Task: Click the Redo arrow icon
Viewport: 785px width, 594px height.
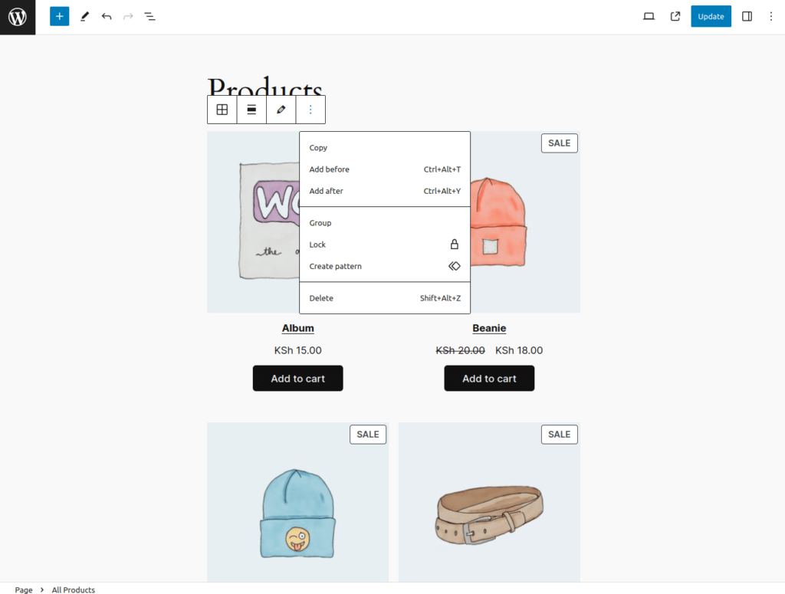Action: [128, 17]
